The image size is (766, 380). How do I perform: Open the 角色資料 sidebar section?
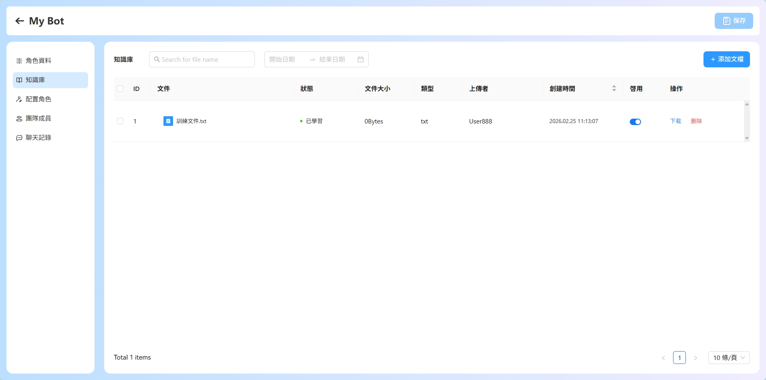point(38,61)
